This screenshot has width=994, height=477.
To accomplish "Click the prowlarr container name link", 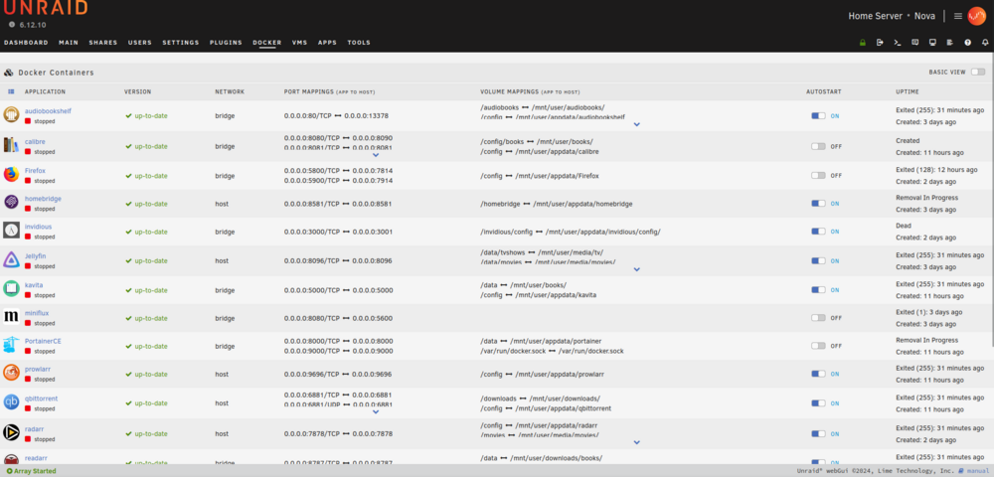I will tap(38, 370).
